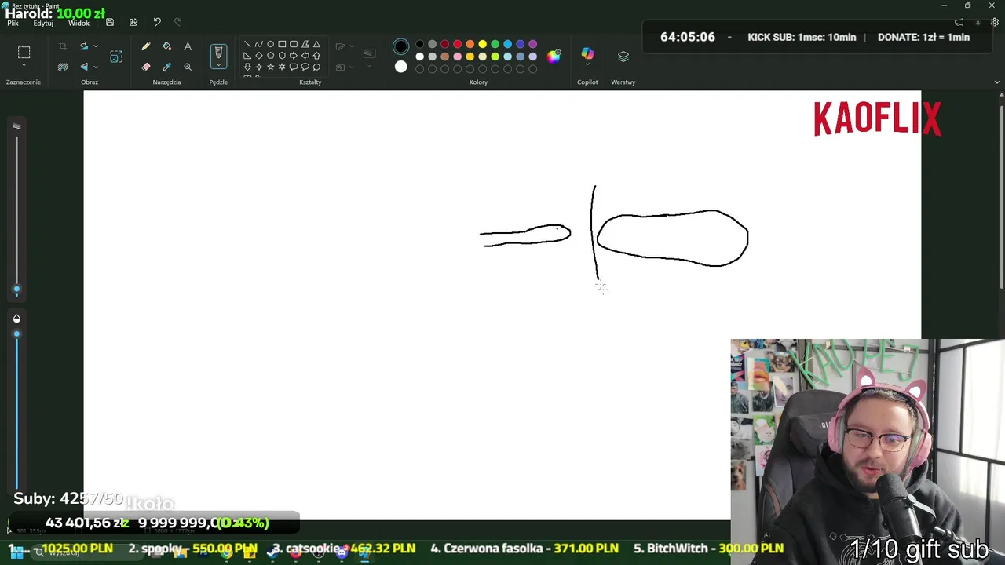Viewport: 1005px width, 565px height.
Task: Select the Text tool
Action: click(188, 46)
